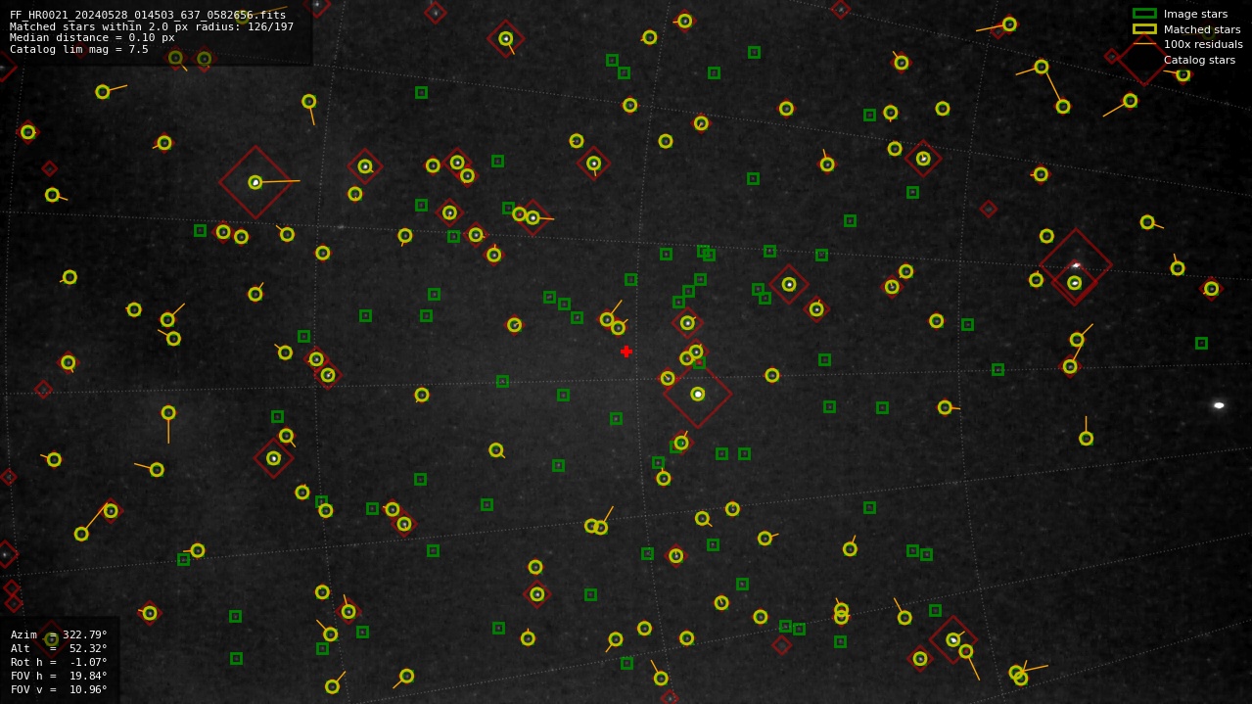Click the 'FOV h = 19.84°' readout

59,676
